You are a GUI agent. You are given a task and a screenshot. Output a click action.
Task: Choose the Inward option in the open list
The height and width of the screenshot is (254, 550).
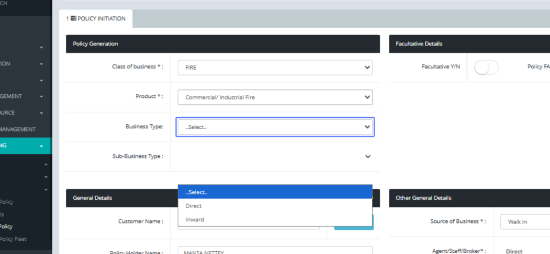[195, 220]
